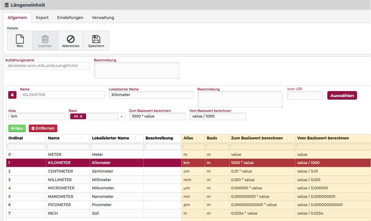Select the INCH table row

pos(188,213)
